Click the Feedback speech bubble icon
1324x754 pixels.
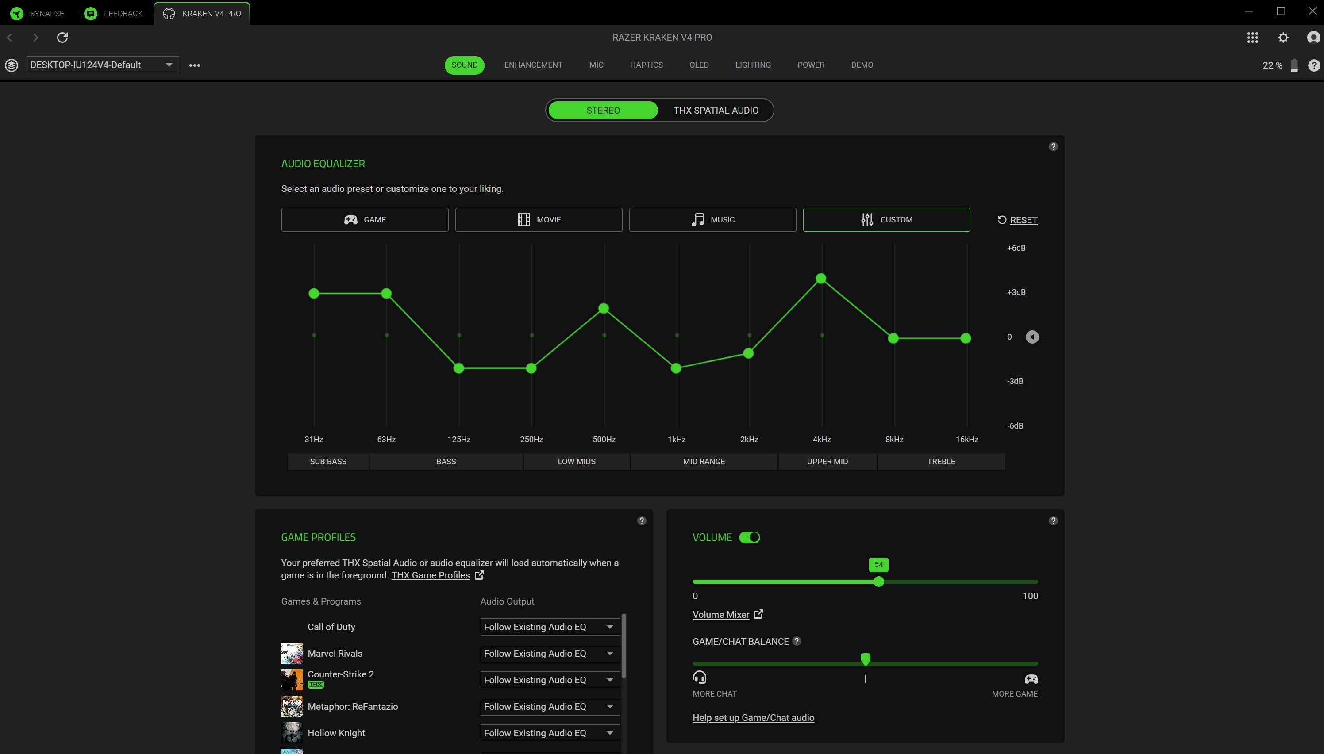[x=90, y=13]
